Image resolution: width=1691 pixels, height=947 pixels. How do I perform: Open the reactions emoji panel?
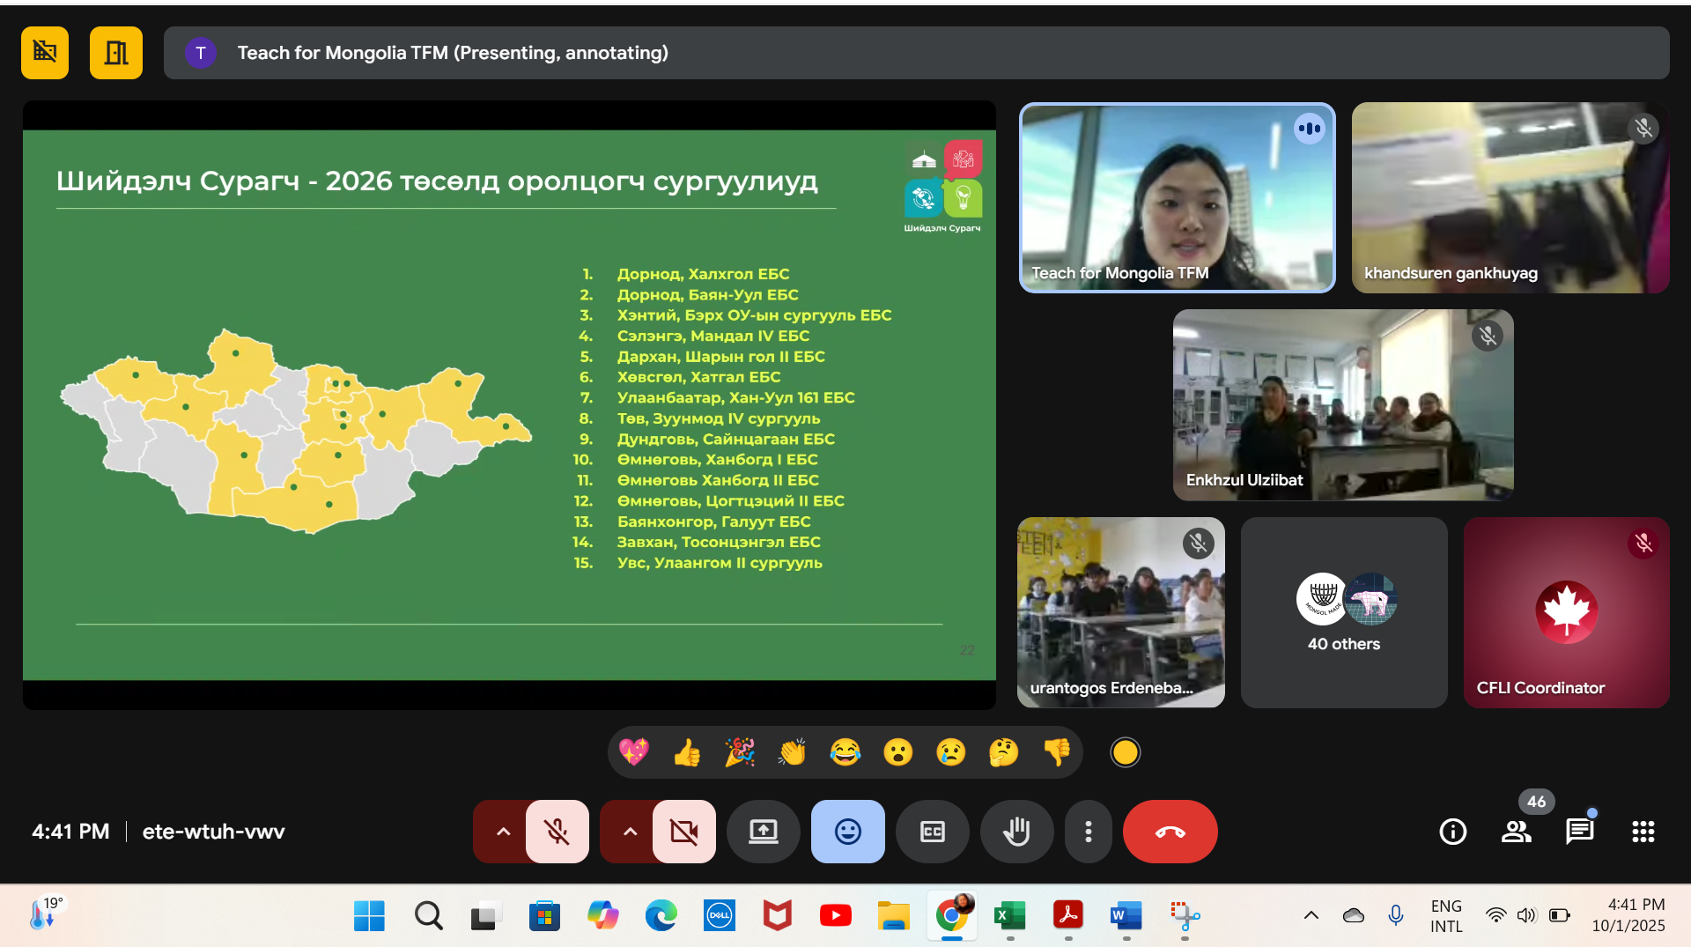pyautogui.click(x=846, y=831)
